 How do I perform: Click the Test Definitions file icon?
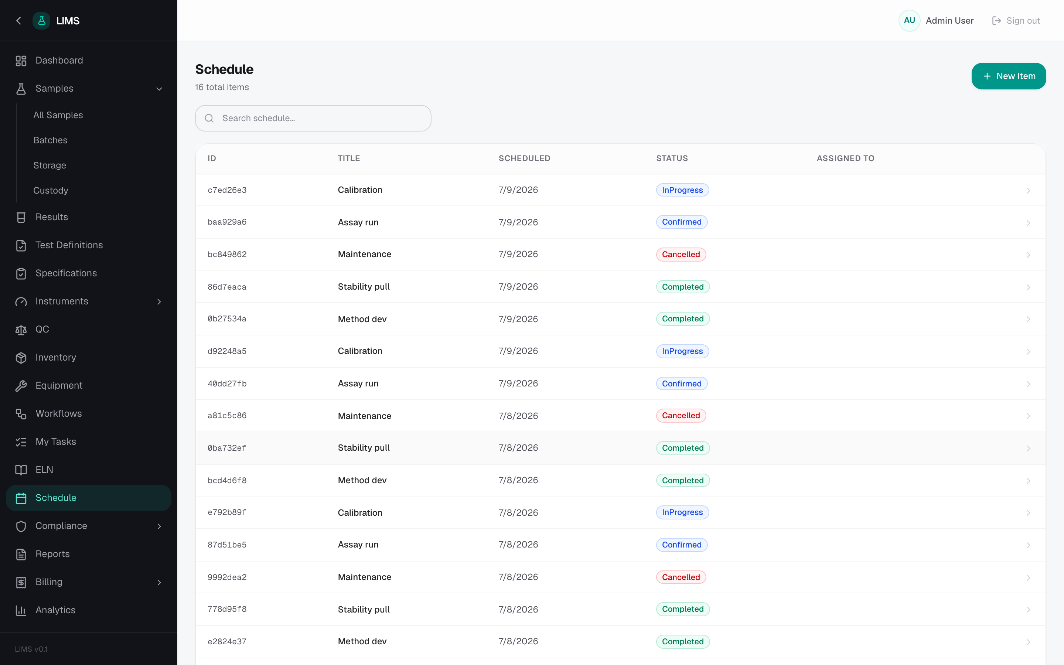[21, 245]
